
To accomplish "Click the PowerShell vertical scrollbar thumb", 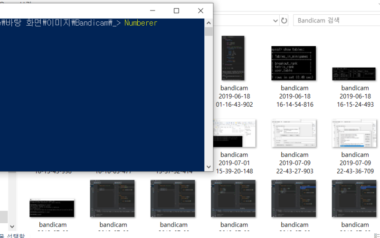I will pyautogui.click(x=209, y=32).
